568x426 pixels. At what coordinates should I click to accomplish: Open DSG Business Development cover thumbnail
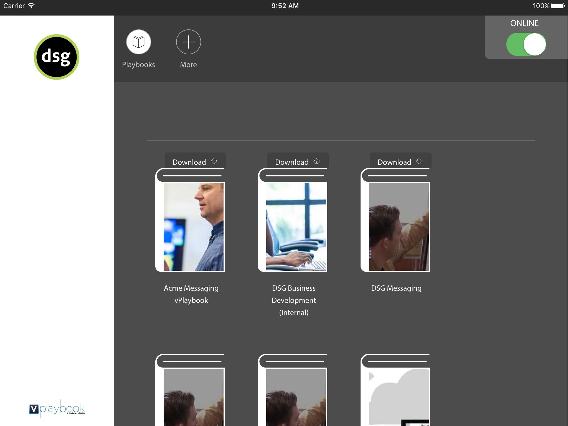[x=296, y=227]
